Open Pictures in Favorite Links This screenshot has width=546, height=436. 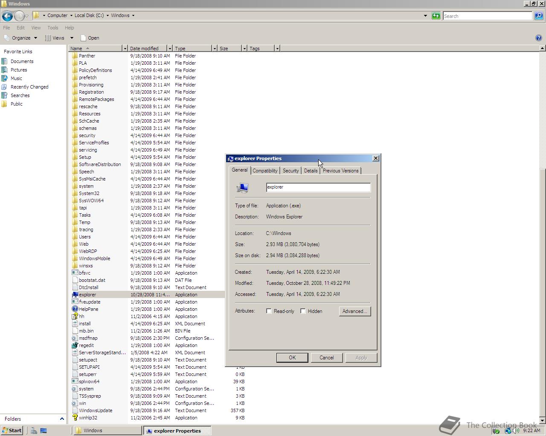[19, 70]
